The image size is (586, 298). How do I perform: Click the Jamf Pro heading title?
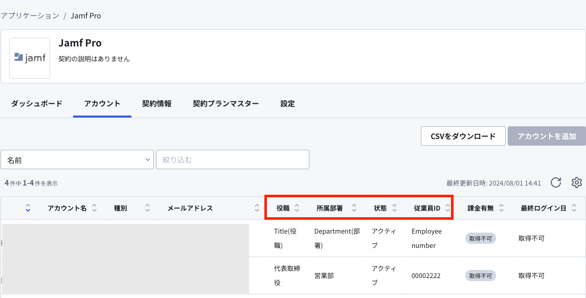(x=80, y=43)
